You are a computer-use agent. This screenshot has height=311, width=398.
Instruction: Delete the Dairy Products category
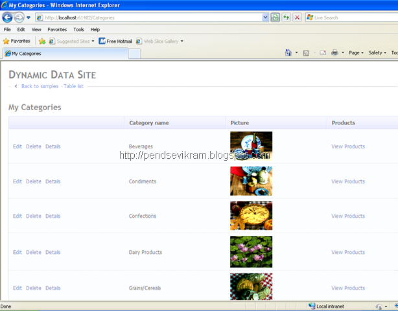coord(34,252)
